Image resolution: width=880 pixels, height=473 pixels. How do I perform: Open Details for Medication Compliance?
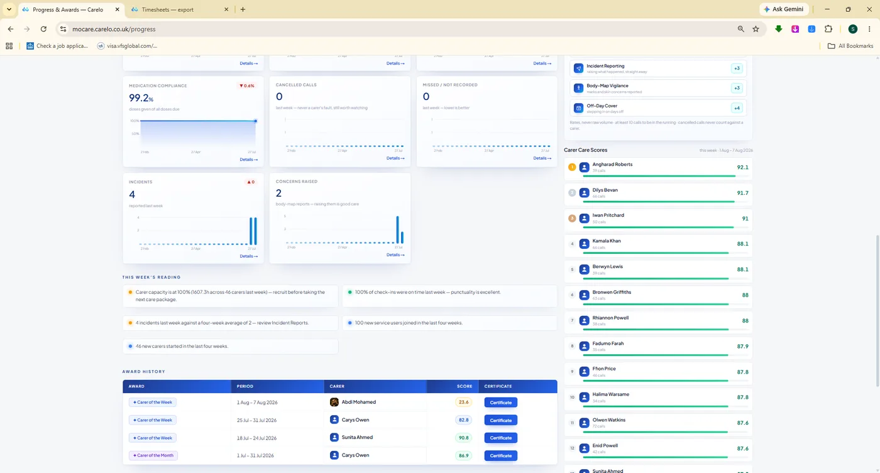248,160
